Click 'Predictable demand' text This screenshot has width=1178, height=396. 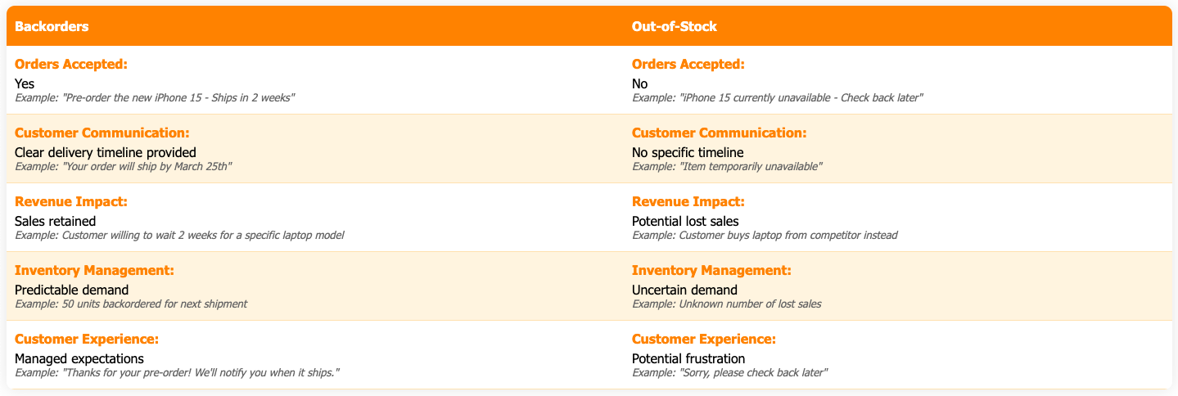click(72, 290)
